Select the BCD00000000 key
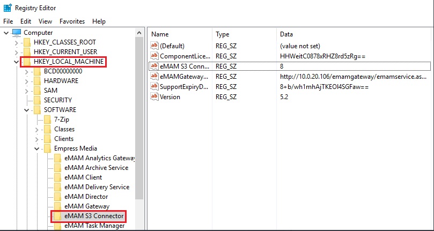434x231 pixels. point(63,71)
